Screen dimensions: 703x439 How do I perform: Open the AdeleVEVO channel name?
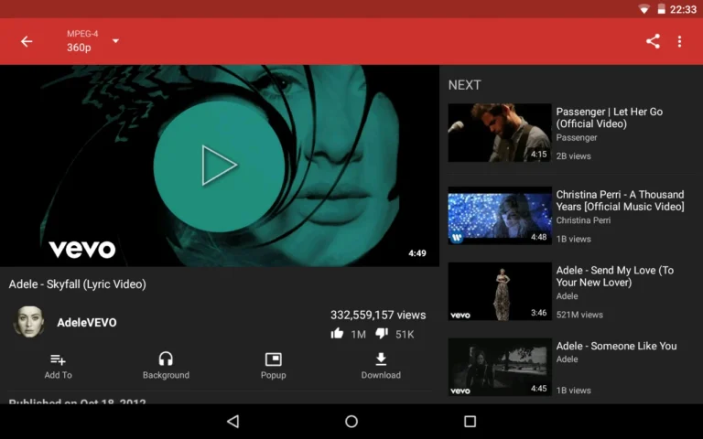87,323
